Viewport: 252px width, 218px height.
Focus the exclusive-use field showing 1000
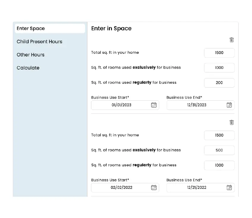click(x=219, y=68)
